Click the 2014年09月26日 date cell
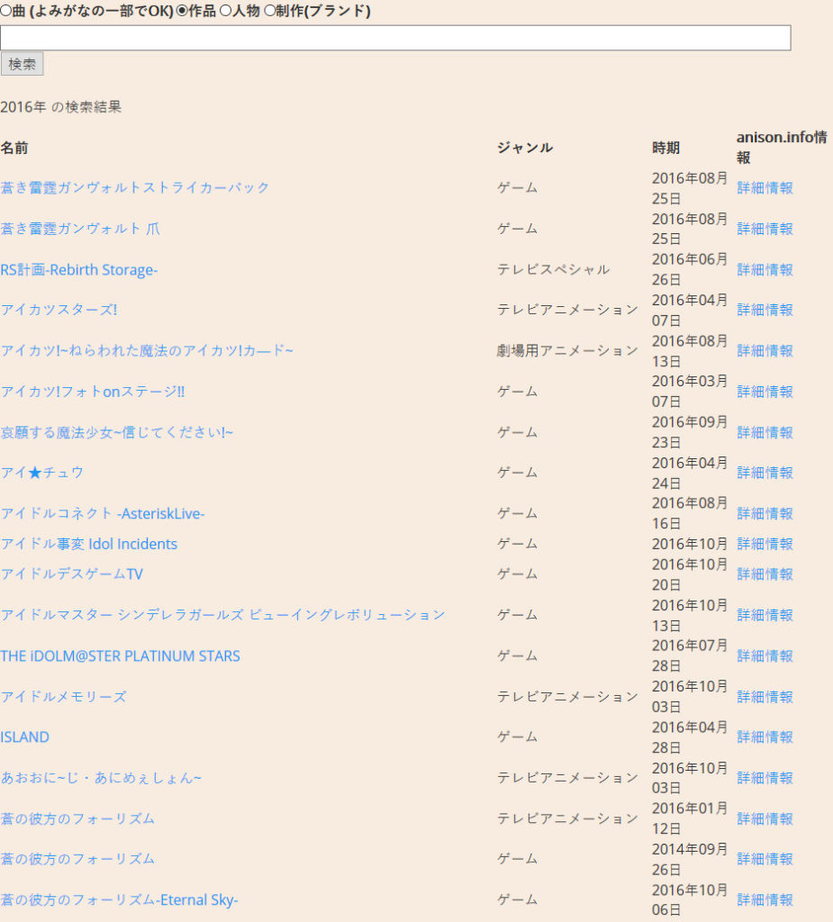Viewport: 833px width, 922px height. pyautogui.click(x=690, y=859)
